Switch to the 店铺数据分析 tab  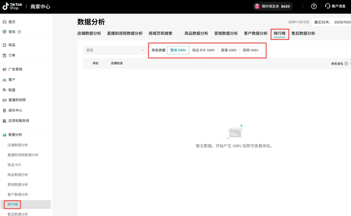point(89,33)
